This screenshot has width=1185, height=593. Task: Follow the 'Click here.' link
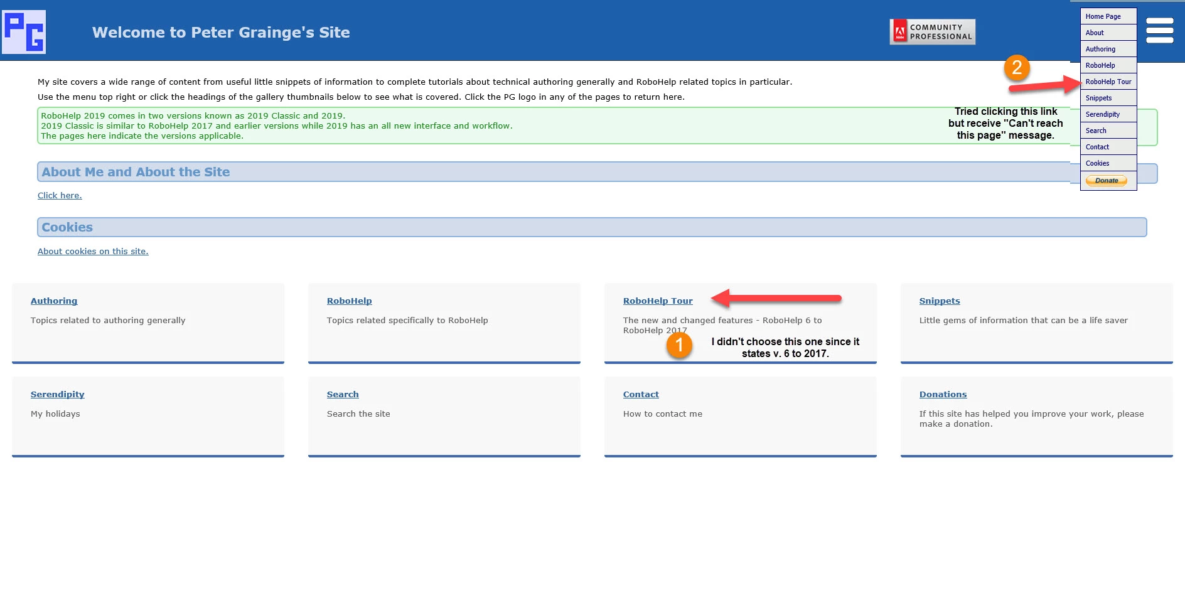[60, 195]
